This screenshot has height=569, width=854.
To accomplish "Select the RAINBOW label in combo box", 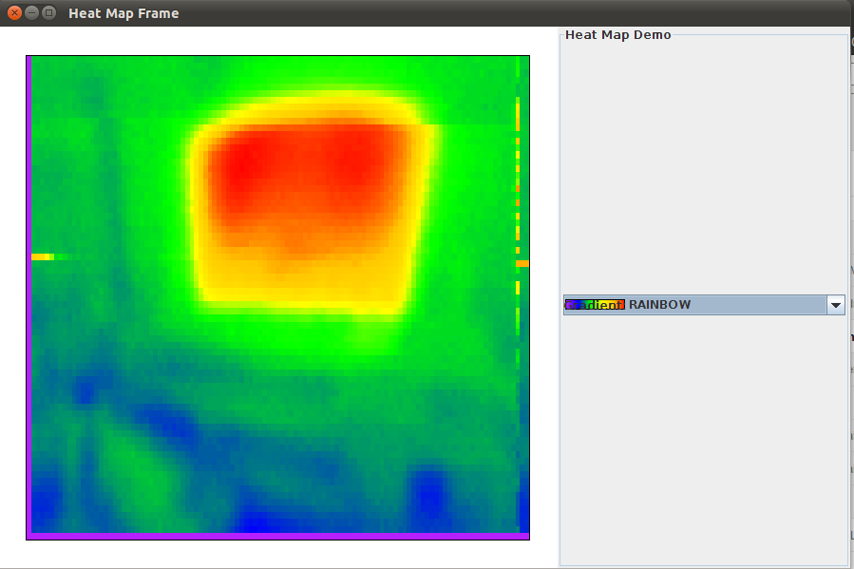I will tap(659, 305).
